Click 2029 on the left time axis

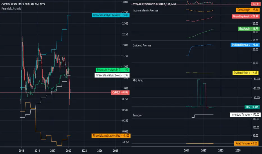pyautogui.click(x=116, y=151)
